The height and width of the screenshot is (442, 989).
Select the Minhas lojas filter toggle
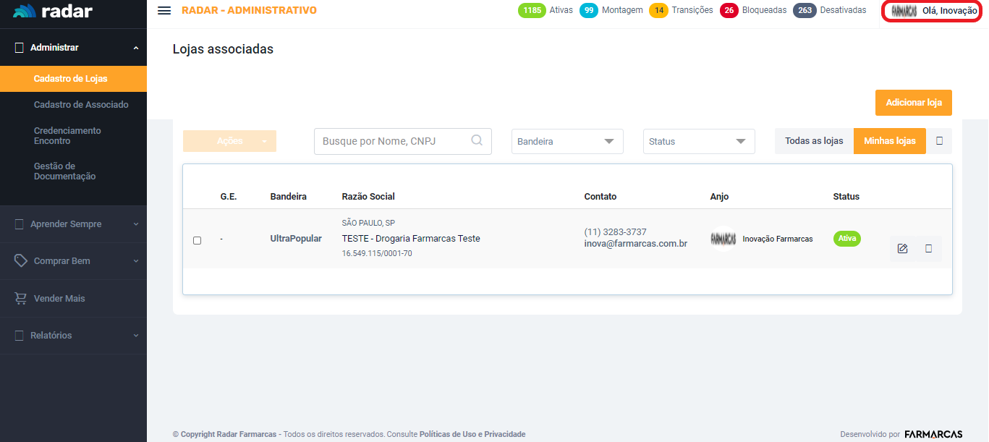889,141
